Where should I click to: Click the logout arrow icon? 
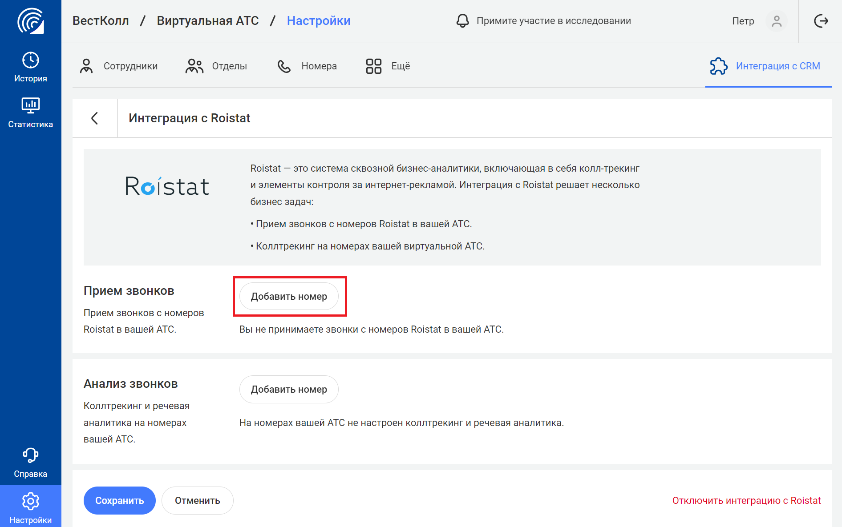(x=821, y=21)
